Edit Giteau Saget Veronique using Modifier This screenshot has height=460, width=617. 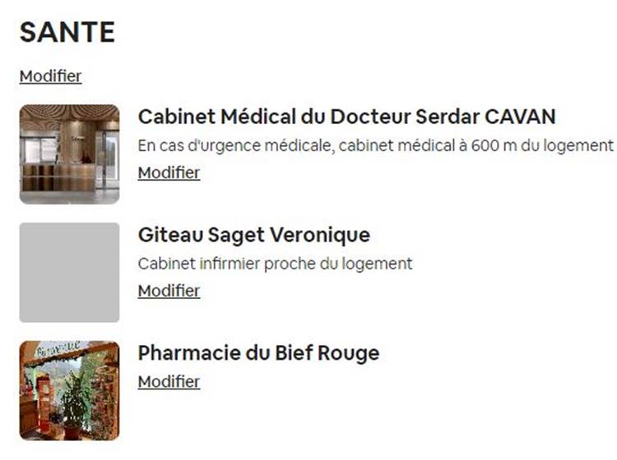169,291
